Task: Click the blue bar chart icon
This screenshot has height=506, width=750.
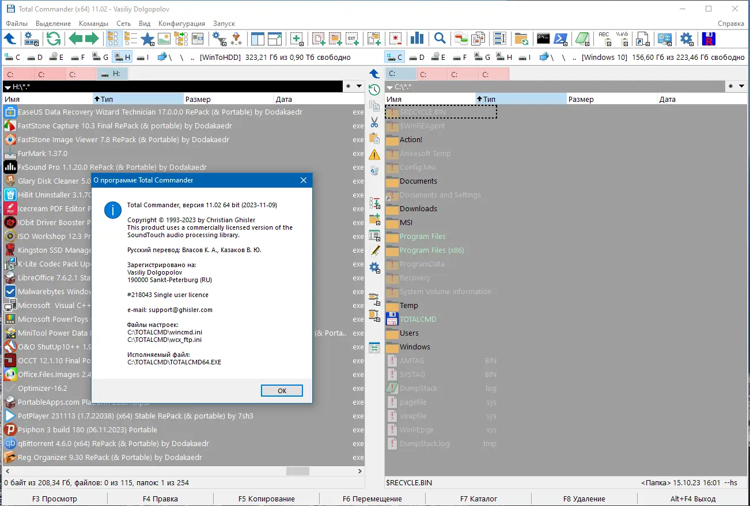Action: [416, 39]
